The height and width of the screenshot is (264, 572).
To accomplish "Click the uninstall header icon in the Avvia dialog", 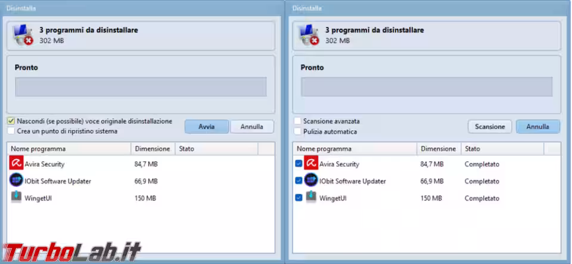I will click(x=24, y=35).
